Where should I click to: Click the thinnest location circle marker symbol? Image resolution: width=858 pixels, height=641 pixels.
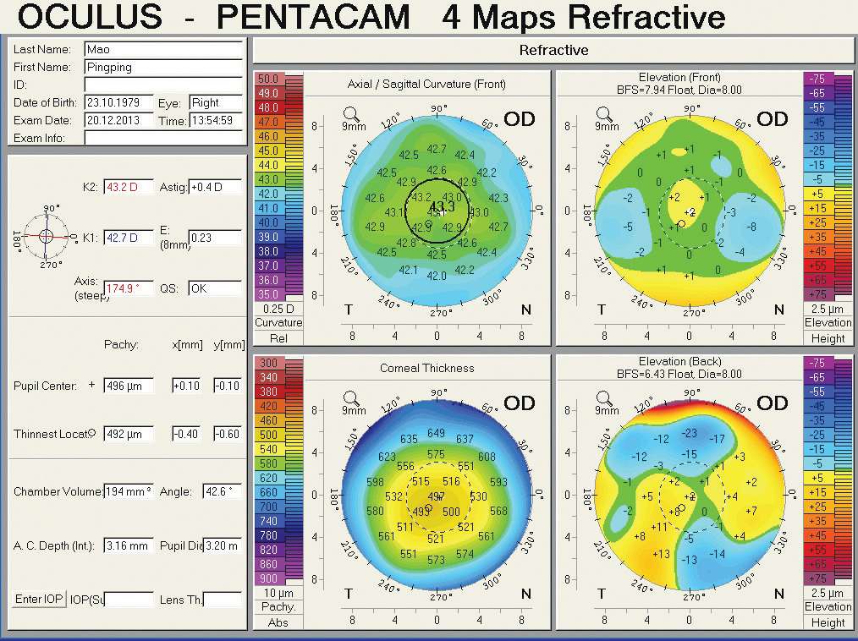point(91,434)
